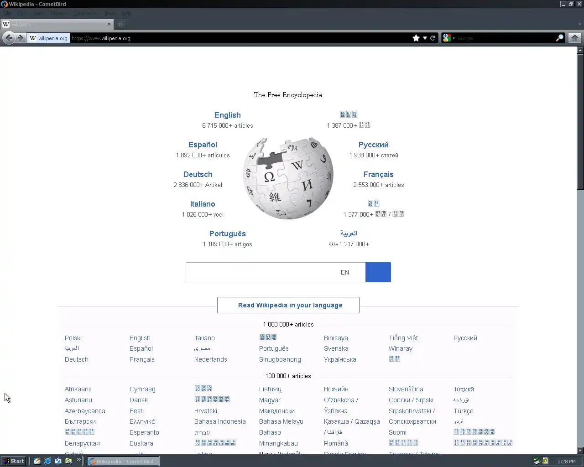The width and height of the screenshot is (584, 467).
Task: Open the Tools menu
Action: [x=109, y=13]
